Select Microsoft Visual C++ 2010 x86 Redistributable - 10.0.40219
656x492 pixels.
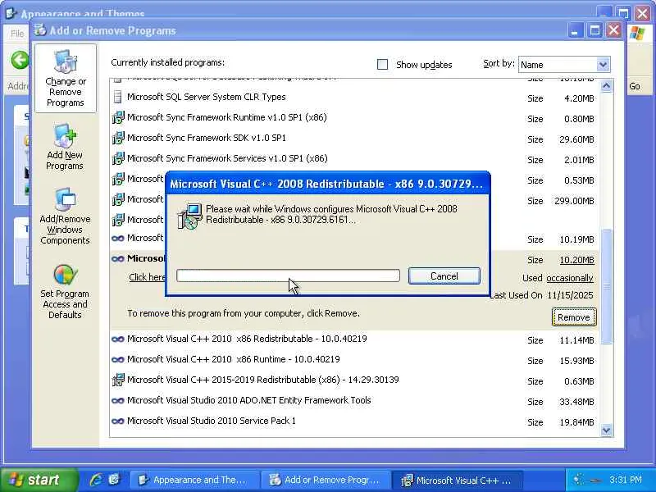(x=355, y=339)
